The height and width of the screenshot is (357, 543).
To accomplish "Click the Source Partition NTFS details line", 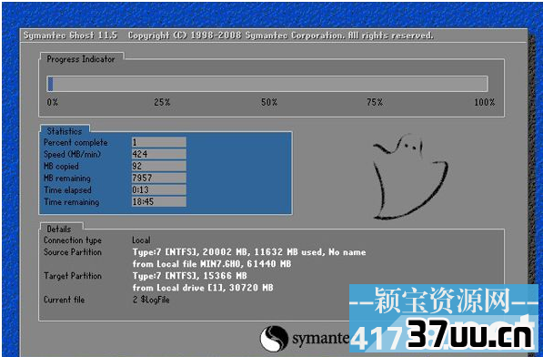I will [249, 252].
